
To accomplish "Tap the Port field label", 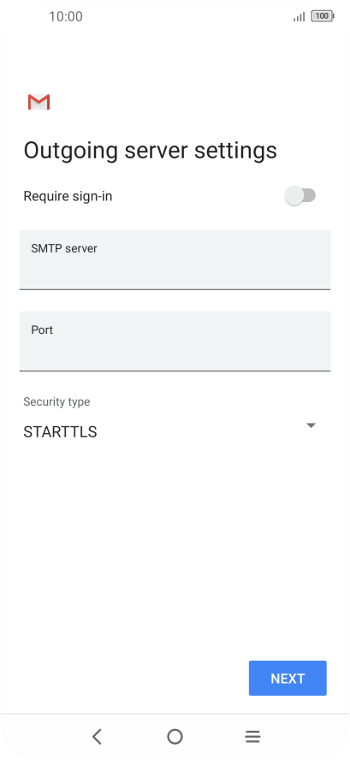I will coord(42,330).
